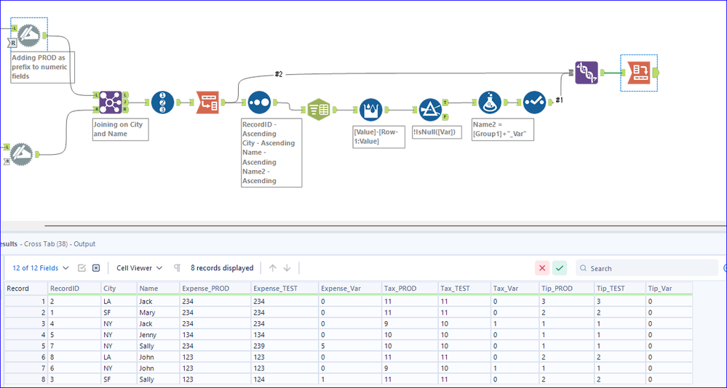The height and width of the screenshot is (388, 727).
Task: Select the Filter tool with !IsNull([Var])
Action: (430, 110)
